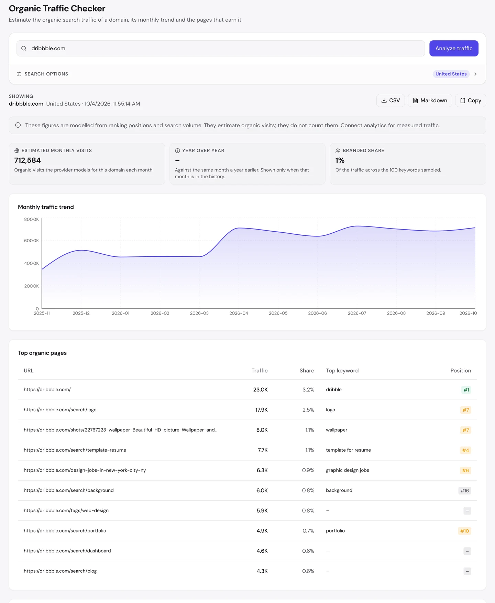Focus the dribbble.com domain input field
The width and height of the screenshot is (495, 603).
(221, 49)
